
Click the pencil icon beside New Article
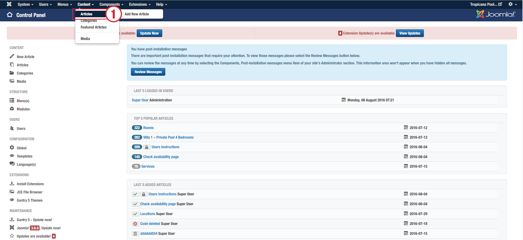pos(12,56)
